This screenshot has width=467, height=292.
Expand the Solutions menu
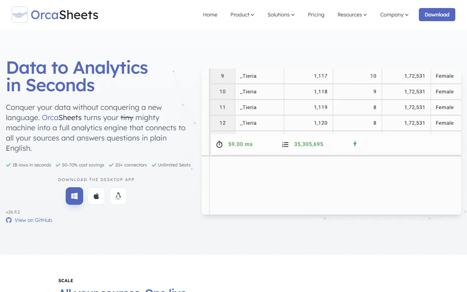pos(281,15)
